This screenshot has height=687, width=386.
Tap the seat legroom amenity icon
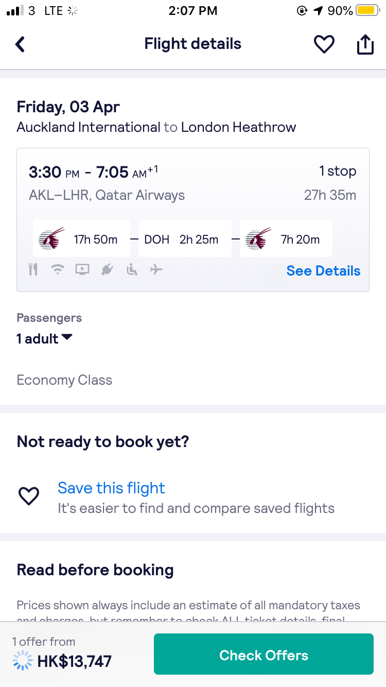(132, 269)
